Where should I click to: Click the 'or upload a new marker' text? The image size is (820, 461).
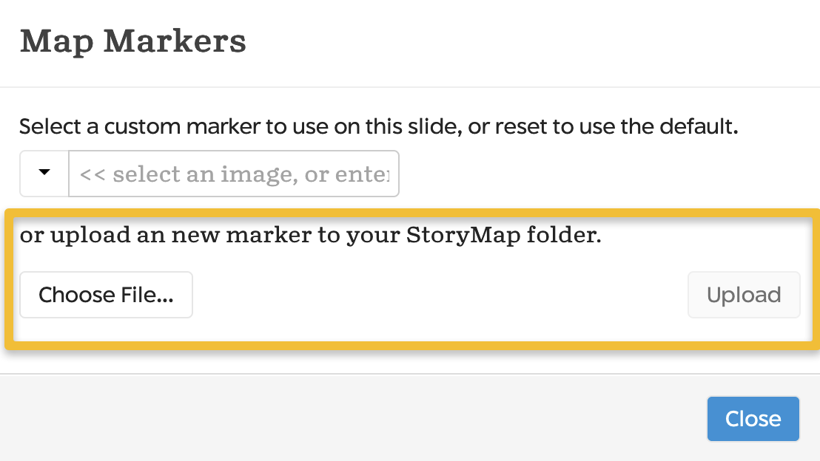tap(309, 235)
